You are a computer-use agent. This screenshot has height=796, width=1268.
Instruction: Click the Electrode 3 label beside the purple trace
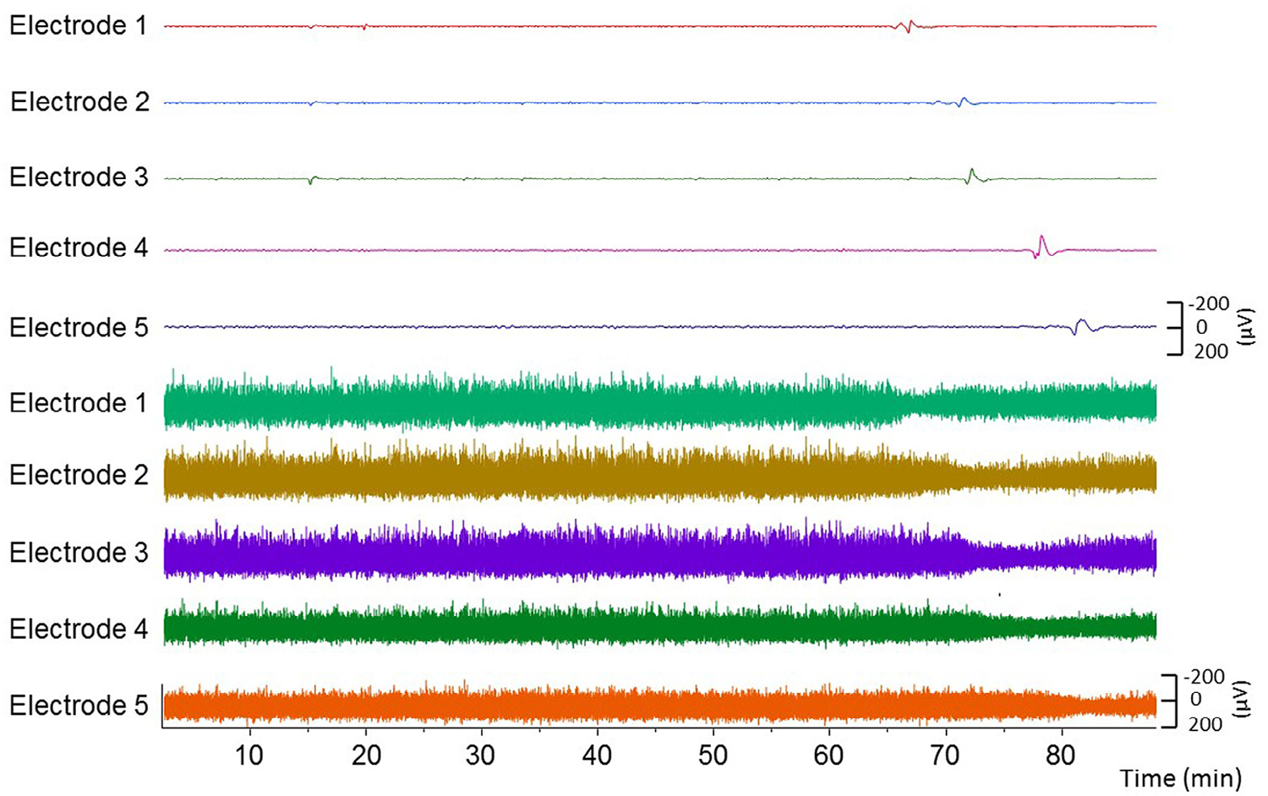pyautogui.click(x=79, y=552)
